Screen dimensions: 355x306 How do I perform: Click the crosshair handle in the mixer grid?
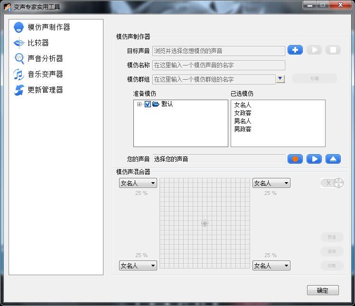[205, 223]
